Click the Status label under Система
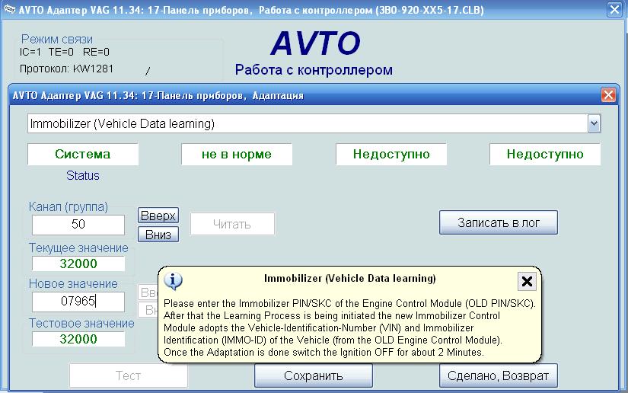Image resolution: width=628 pixels, height=393 pixels. point(83,175)
